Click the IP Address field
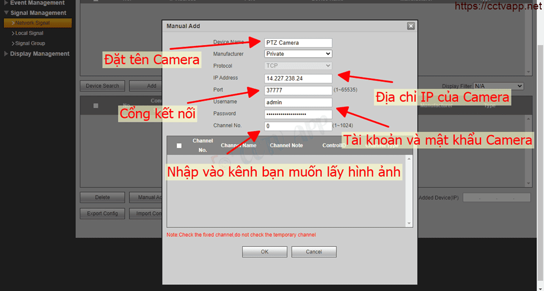544x291 pixels. (x=298, y=78)
